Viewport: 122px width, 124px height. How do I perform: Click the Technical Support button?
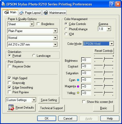click(x=52, y=108)
